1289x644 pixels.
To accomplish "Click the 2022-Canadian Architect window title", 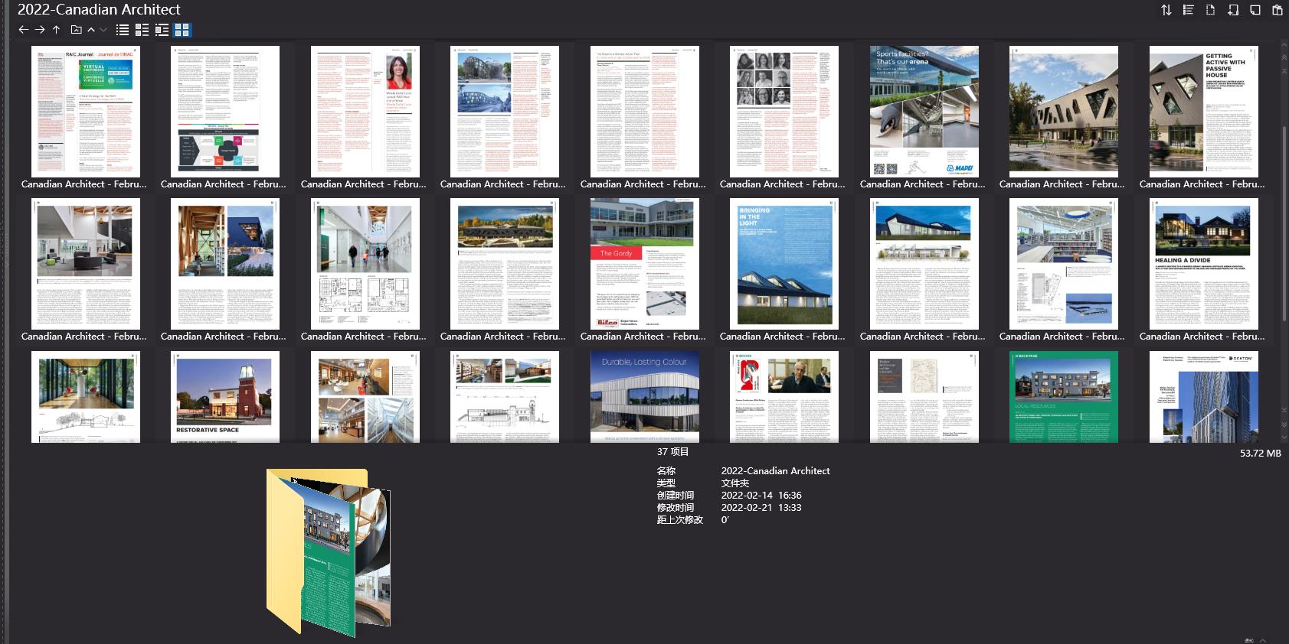I will [x=99, y=9].
